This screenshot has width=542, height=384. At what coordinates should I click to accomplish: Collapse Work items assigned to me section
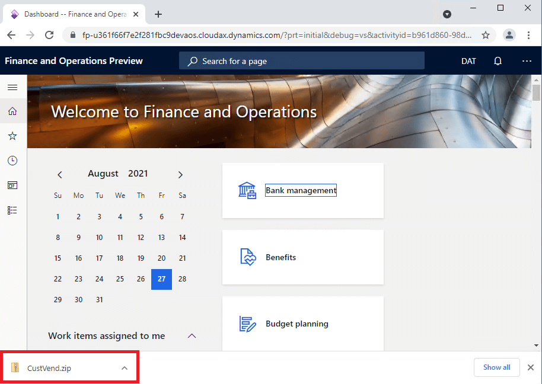pyautogui.click(x=192, y=335)
